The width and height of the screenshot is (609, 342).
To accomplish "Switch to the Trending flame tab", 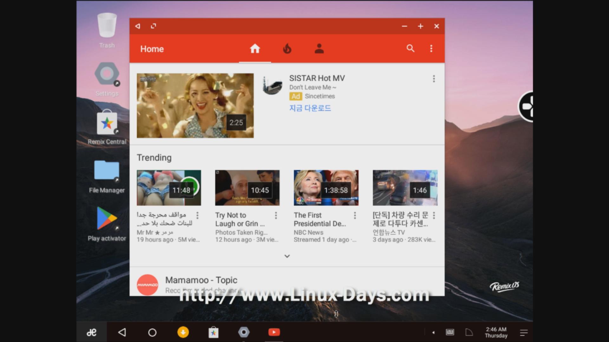I will pos(287,49).
